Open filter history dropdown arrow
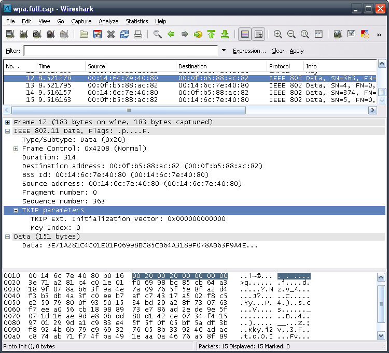This screenshot has width=389, height=353. 224,51
